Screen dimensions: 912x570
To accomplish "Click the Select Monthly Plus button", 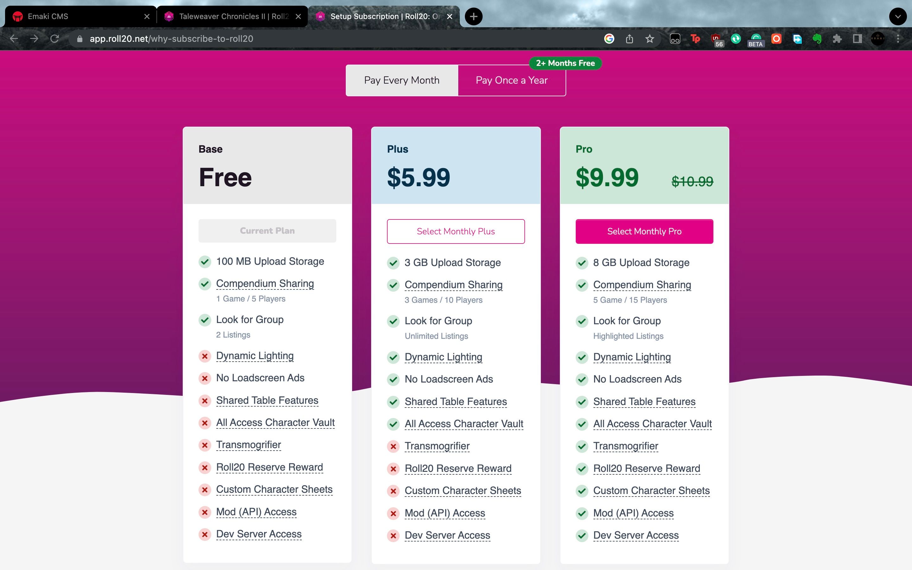I will [x=456, y=231].
